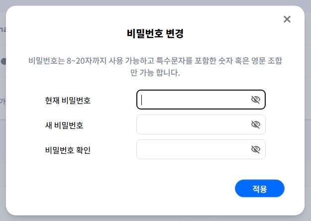The height and width of the screenshot is (221, 311).
Task: Click into the 새 비밀번호 input box
Action: 194,124
